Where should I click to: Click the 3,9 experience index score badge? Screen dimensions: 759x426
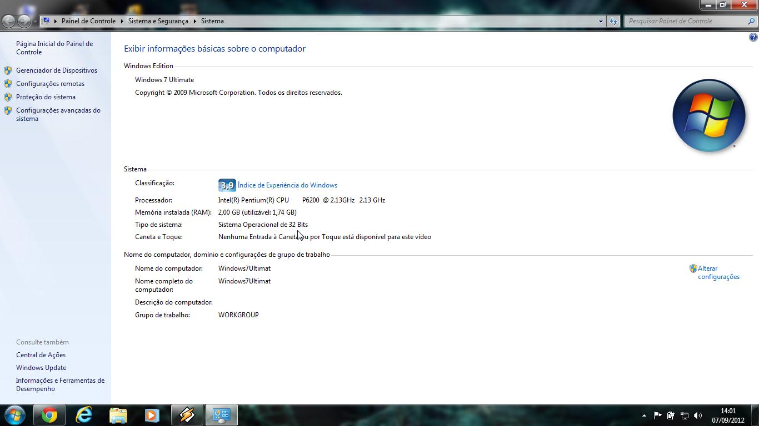coord(227,185)
